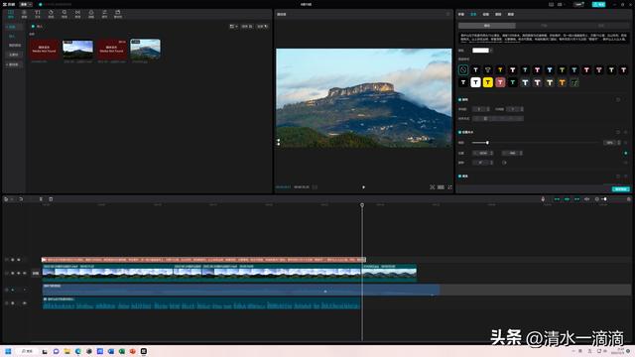Delete the selected clip with trash icon
Viewport: 635px width, 357px height.
pos(51,199)
